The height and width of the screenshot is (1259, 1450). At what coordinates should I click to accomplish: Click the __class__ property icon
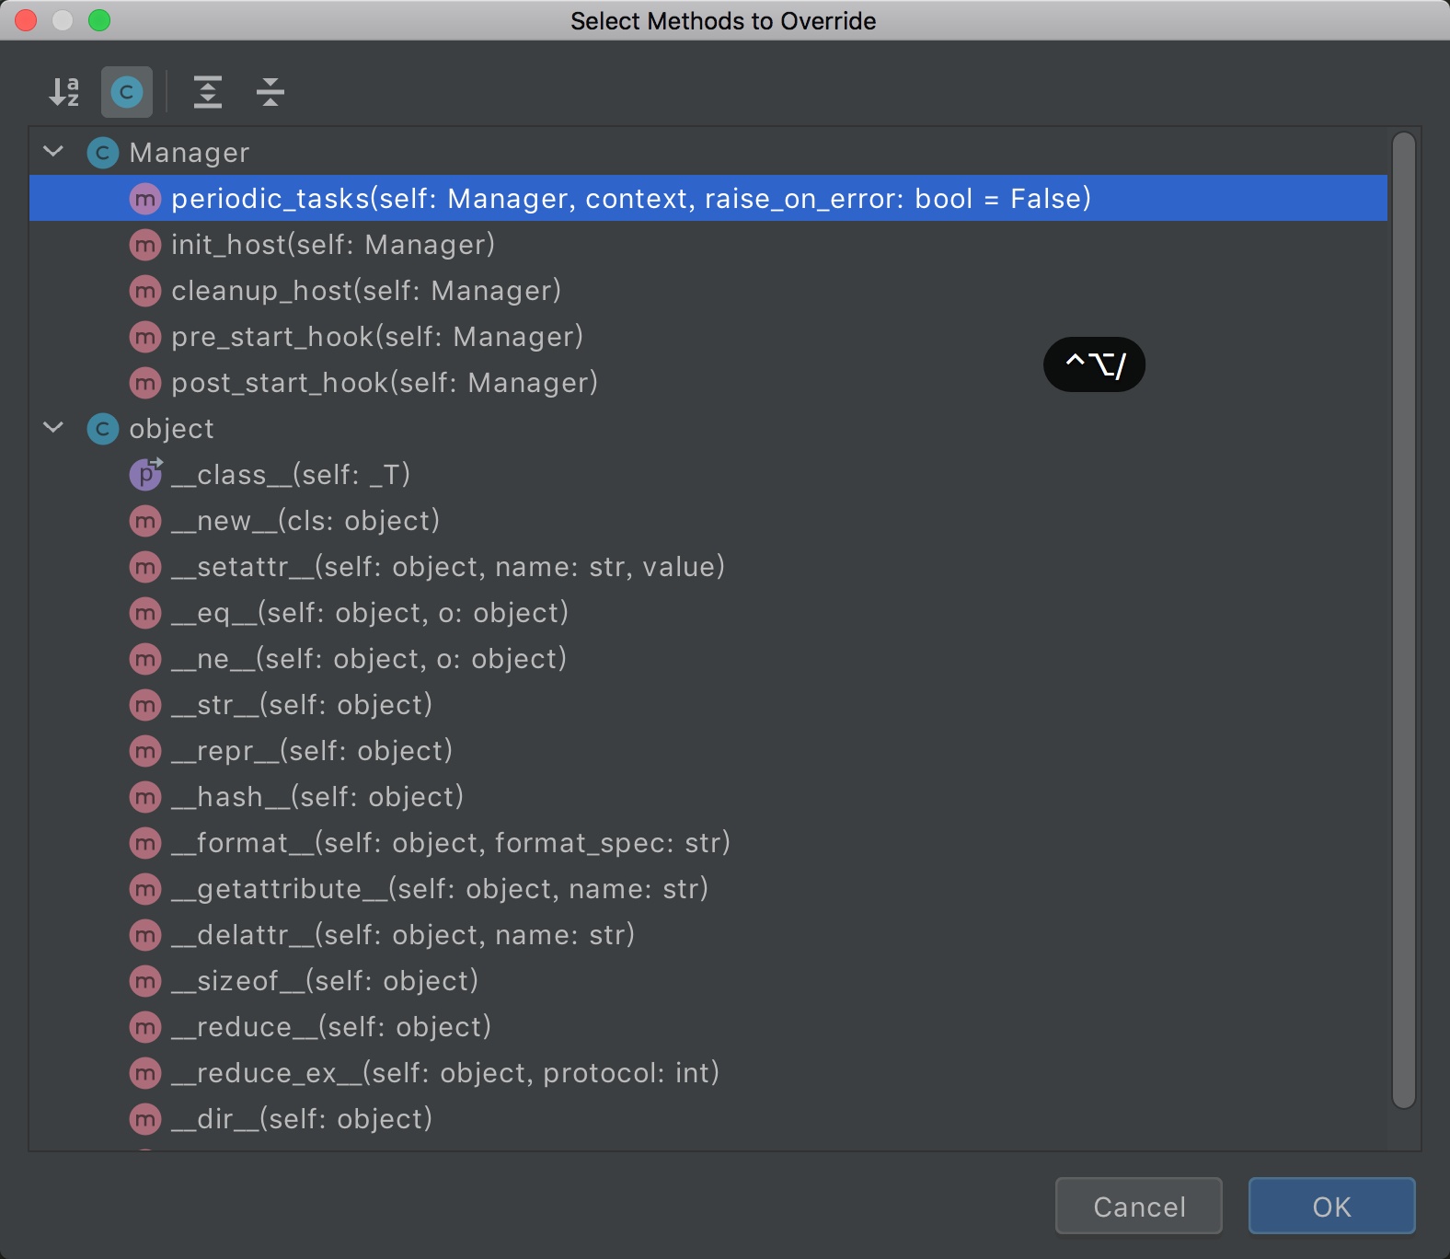pyautogui.click(x=145, y=474)
